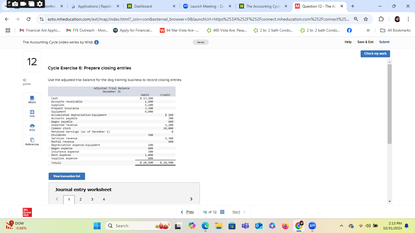Click the page vertical scrollbar thumb
Image resolution: width=415 pixels, height=233 pixels.
(390, 104)
